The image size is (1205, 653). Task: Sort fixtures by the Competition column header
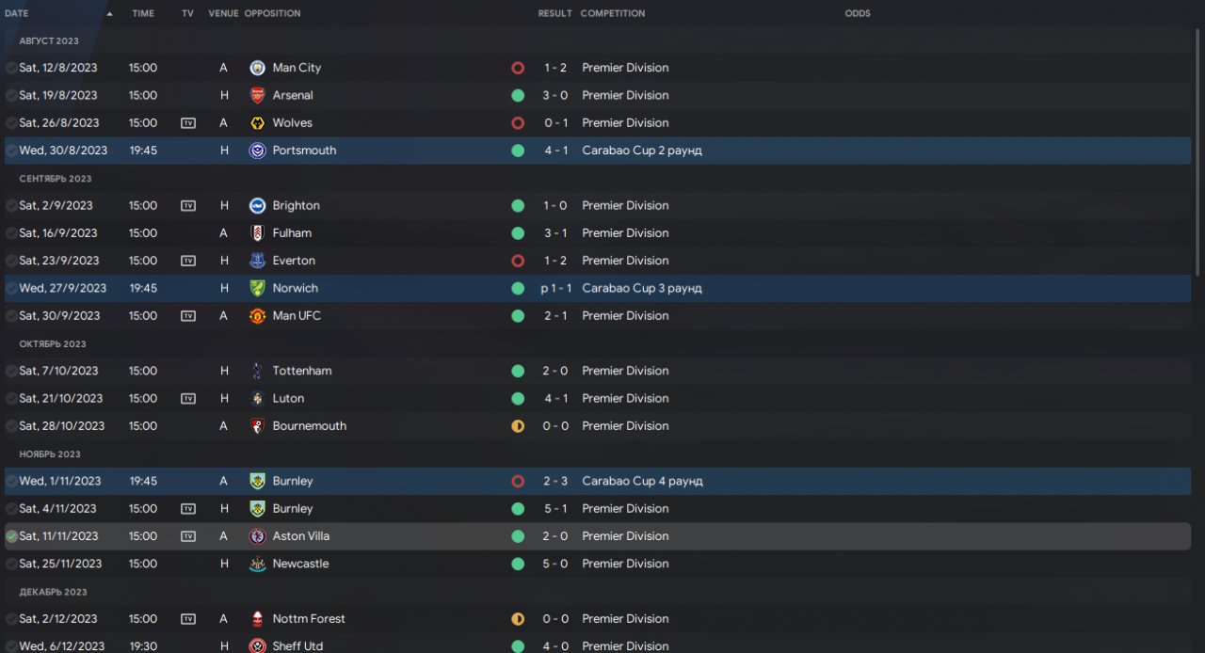click(613, 14)
